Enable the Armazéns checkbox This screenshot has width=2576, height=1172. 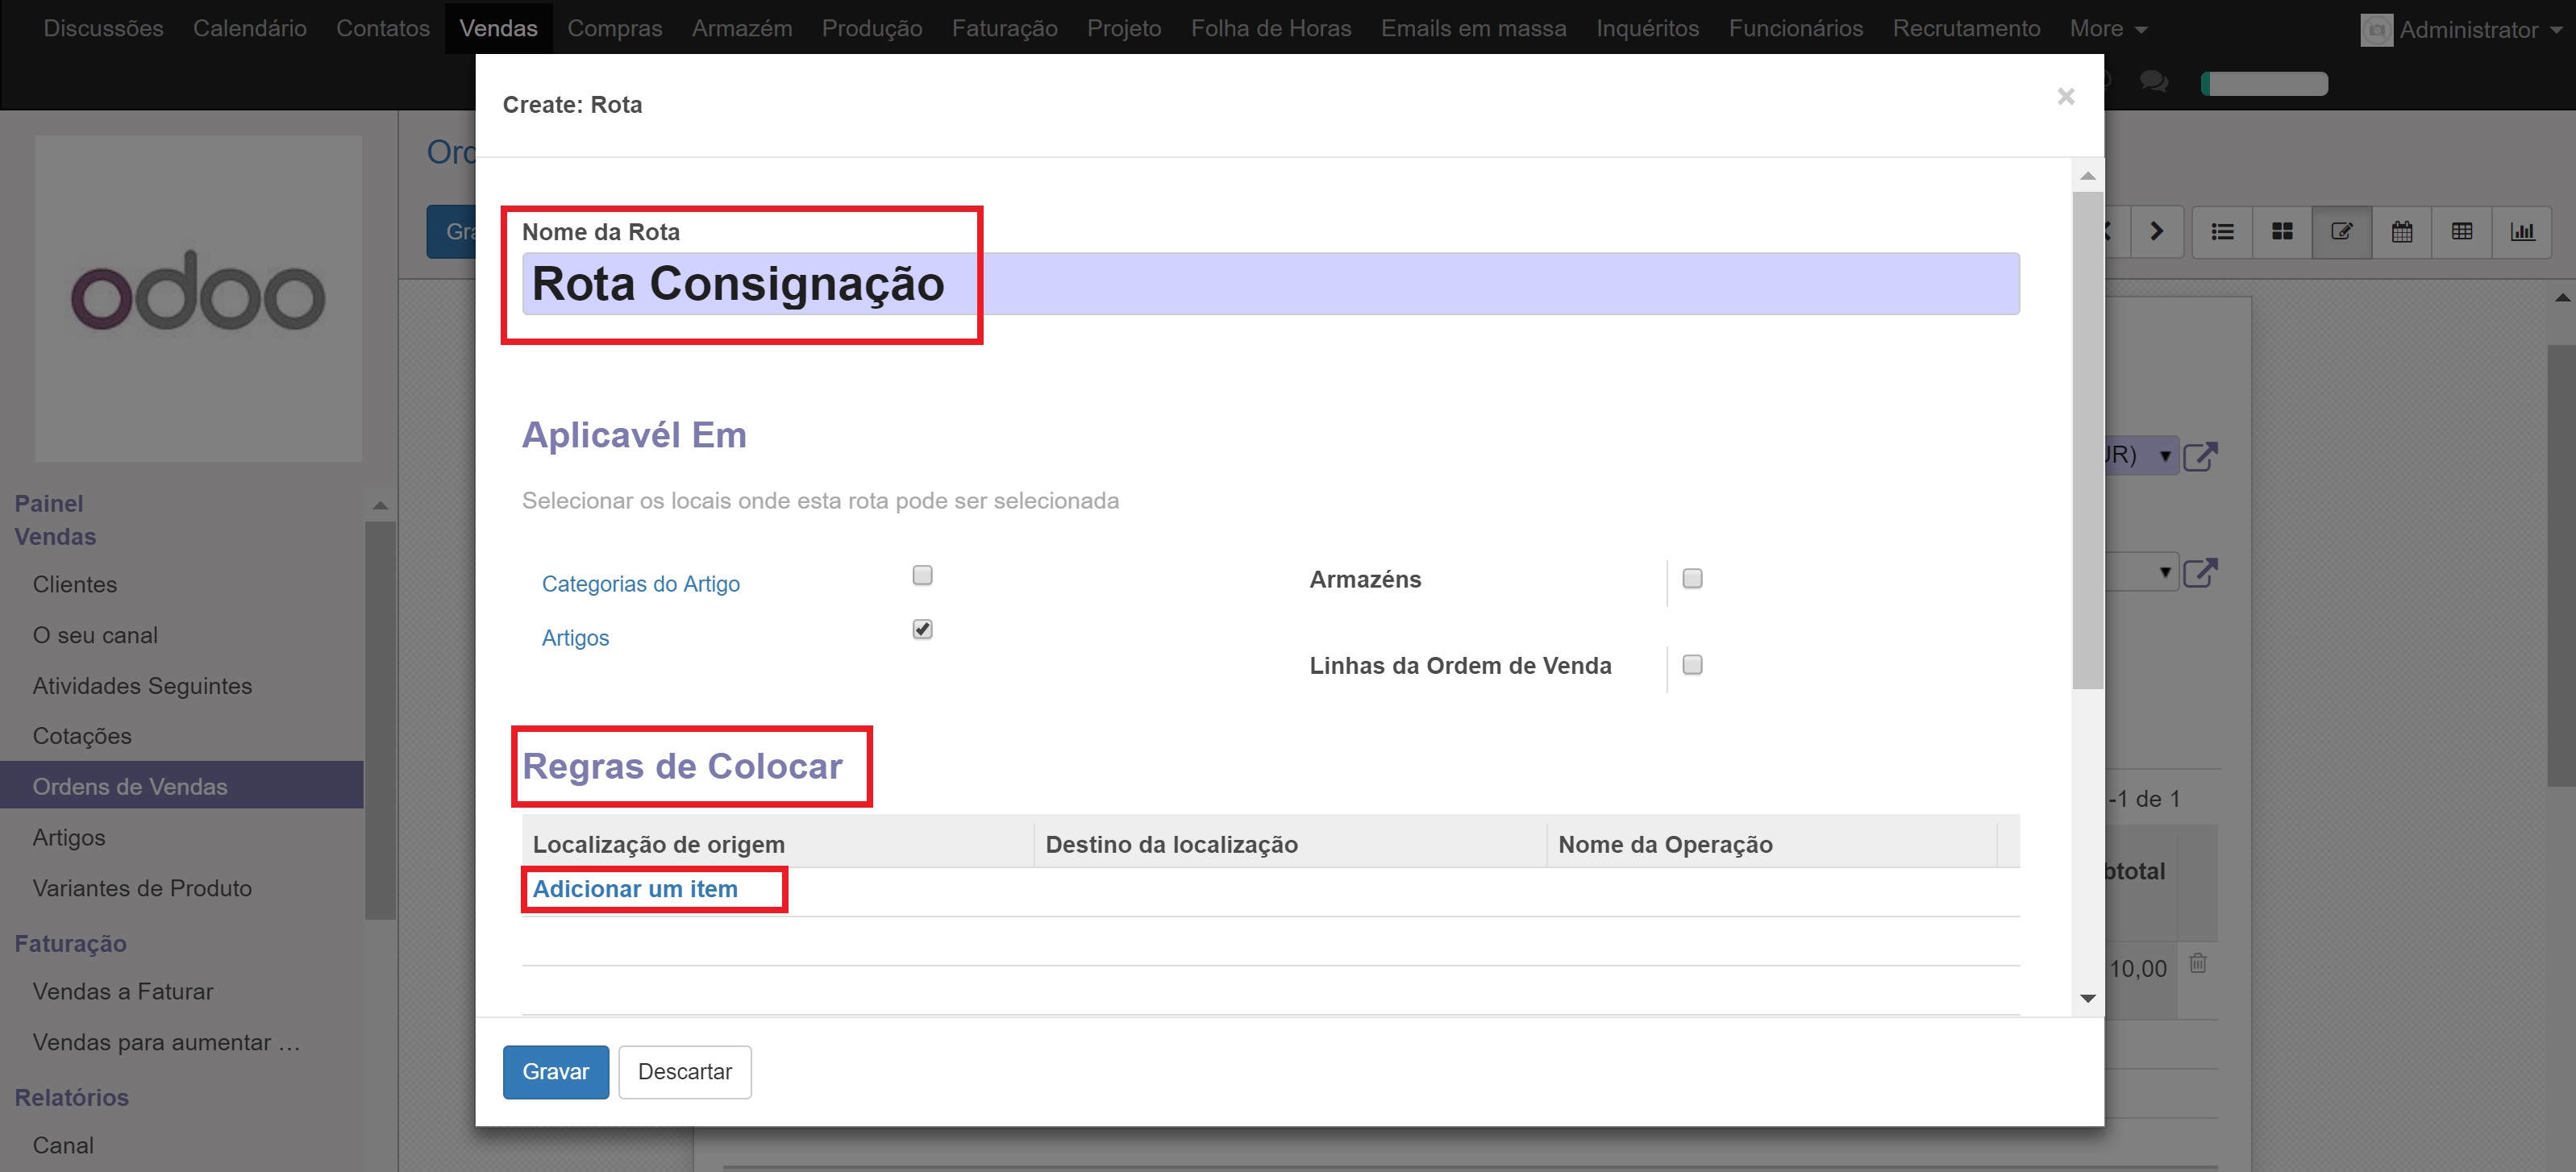click(1692, 579)
